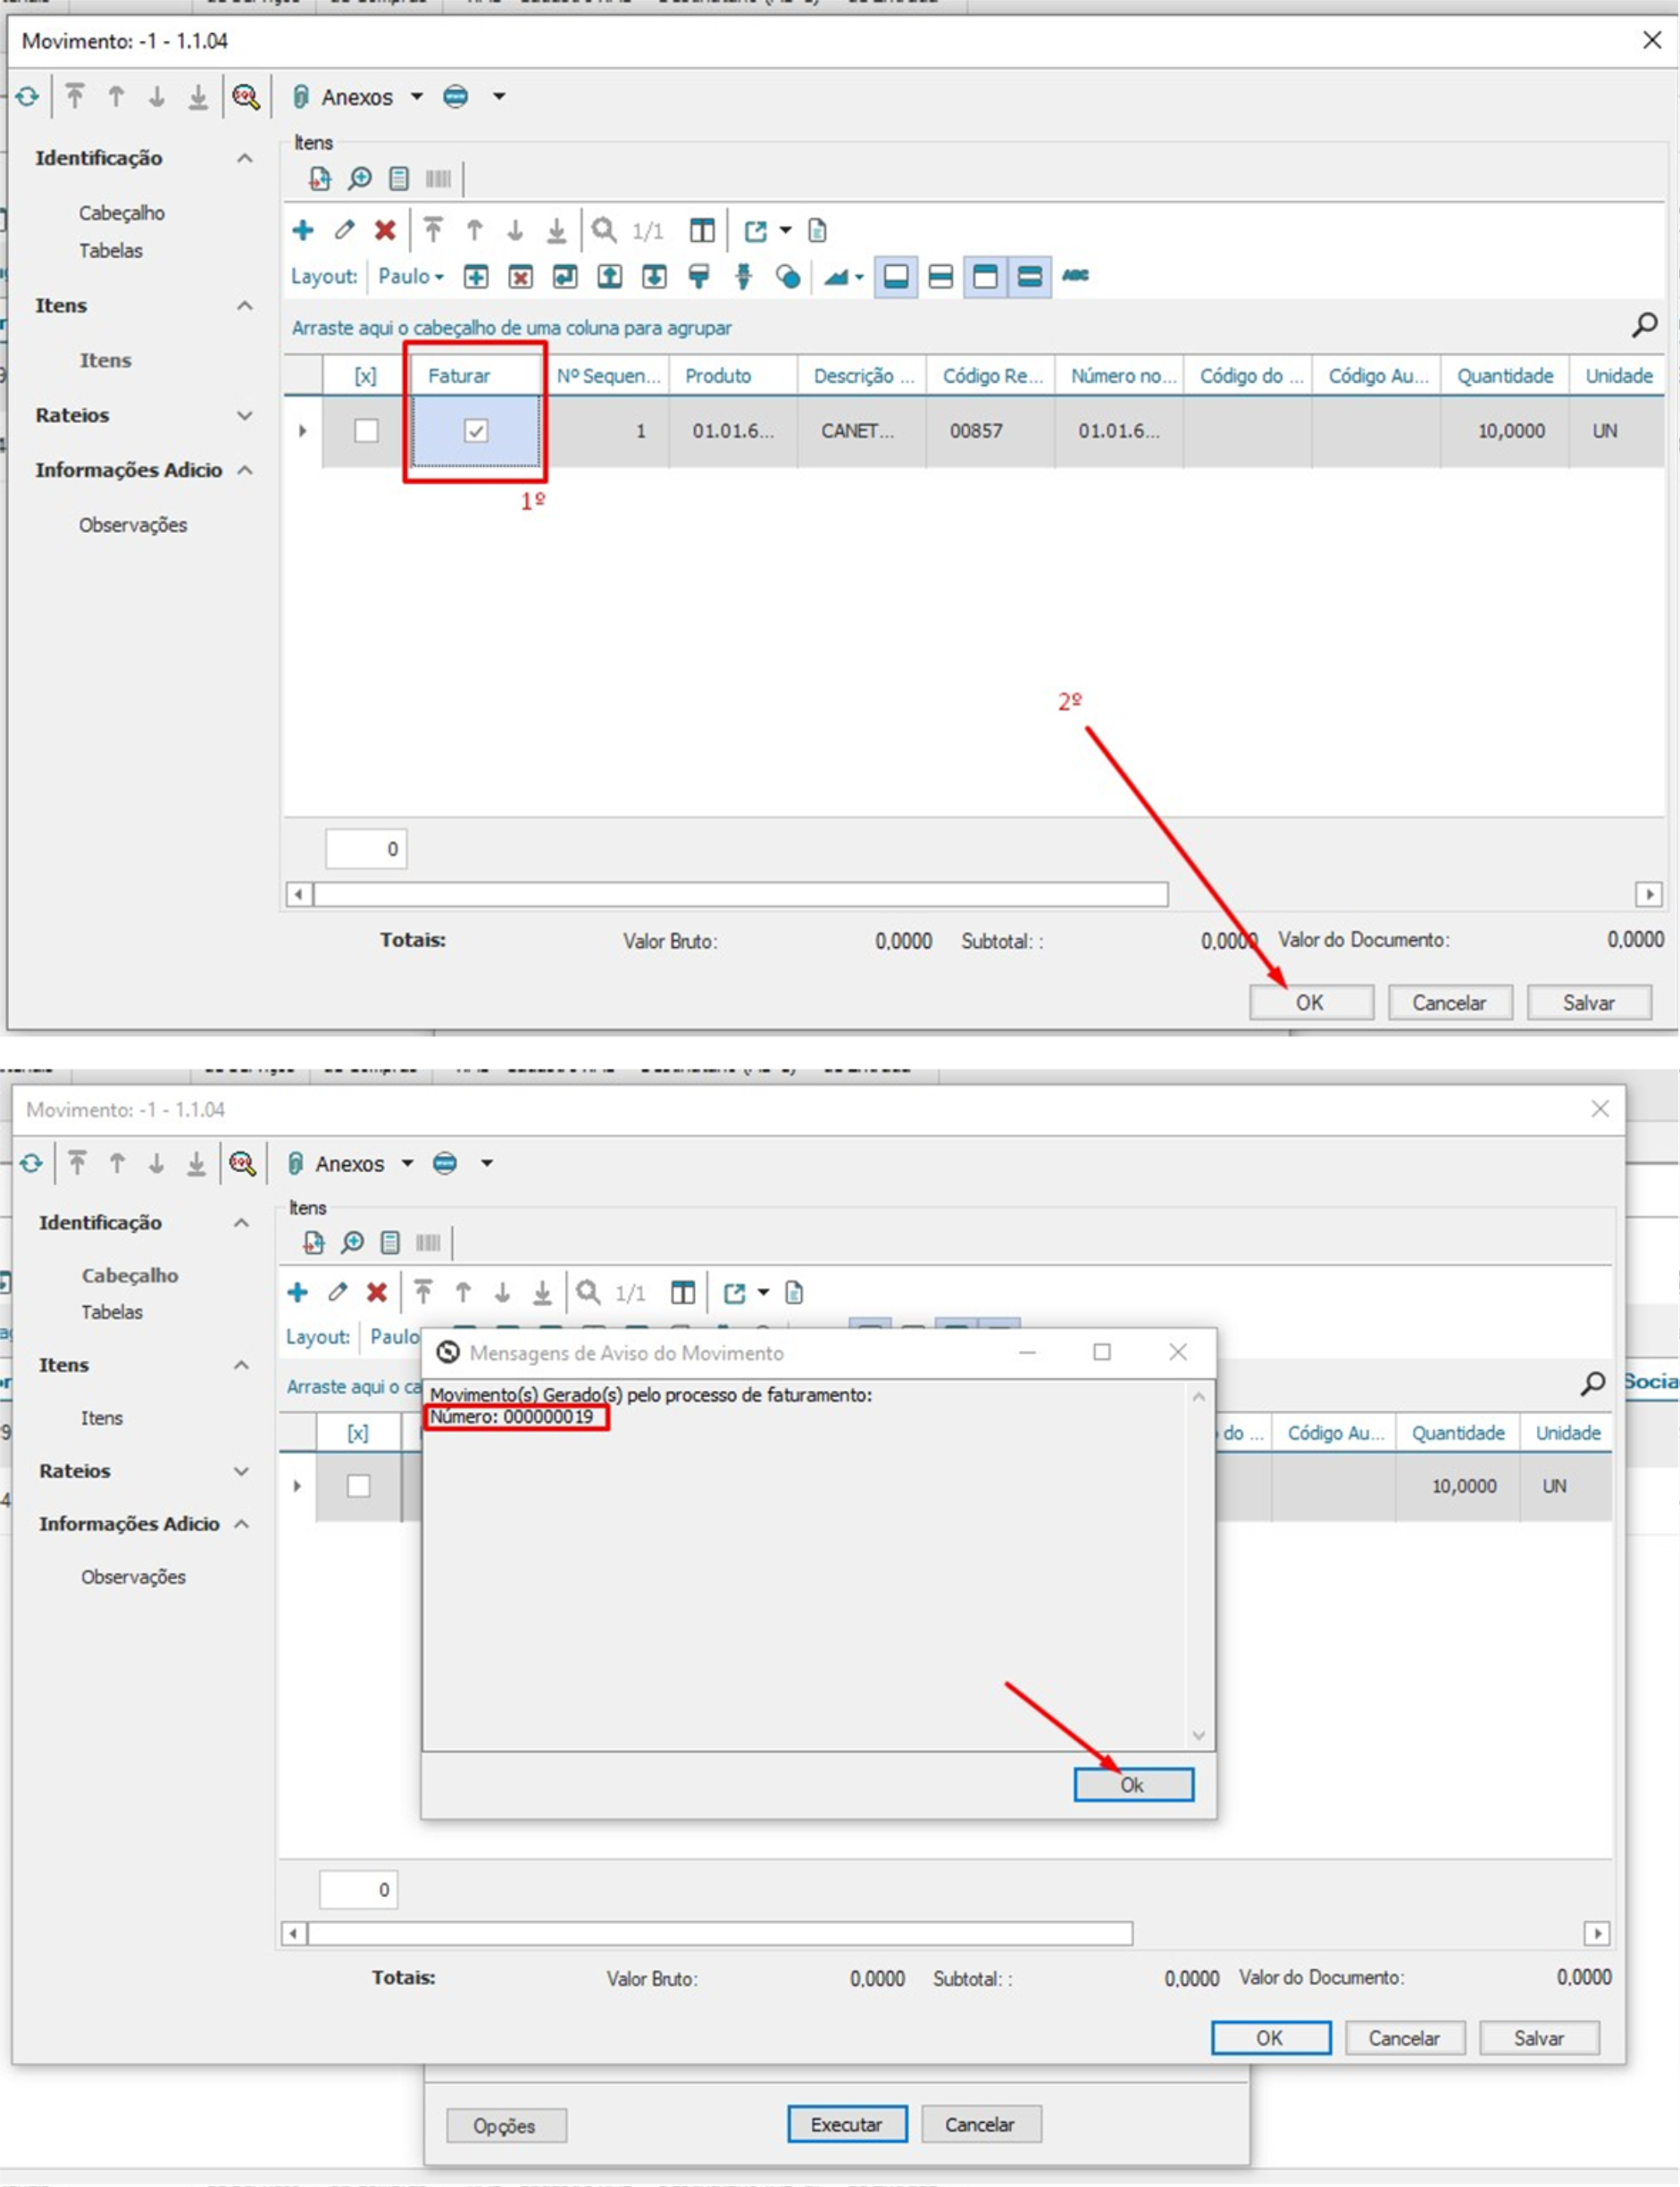Expand the Rateios section in the sidebar
Image resolution: width=1680 pixels, height=2187 pixels.
246,416
